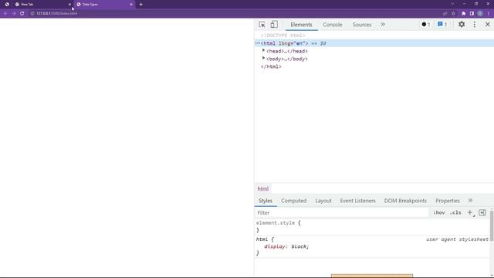Open the Event Listeners pane tab

(x=357, y=201)
